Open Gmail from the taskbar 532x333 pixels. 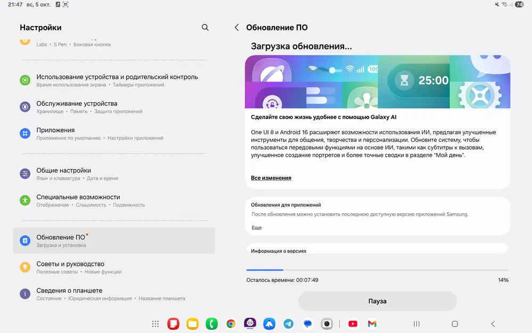pyautogui.click(x=372, y=324)
